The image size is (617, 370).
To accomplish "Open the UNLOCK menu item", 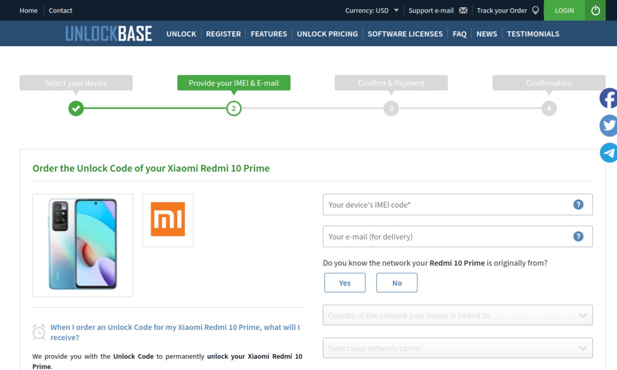I will (x=181, y=34).
